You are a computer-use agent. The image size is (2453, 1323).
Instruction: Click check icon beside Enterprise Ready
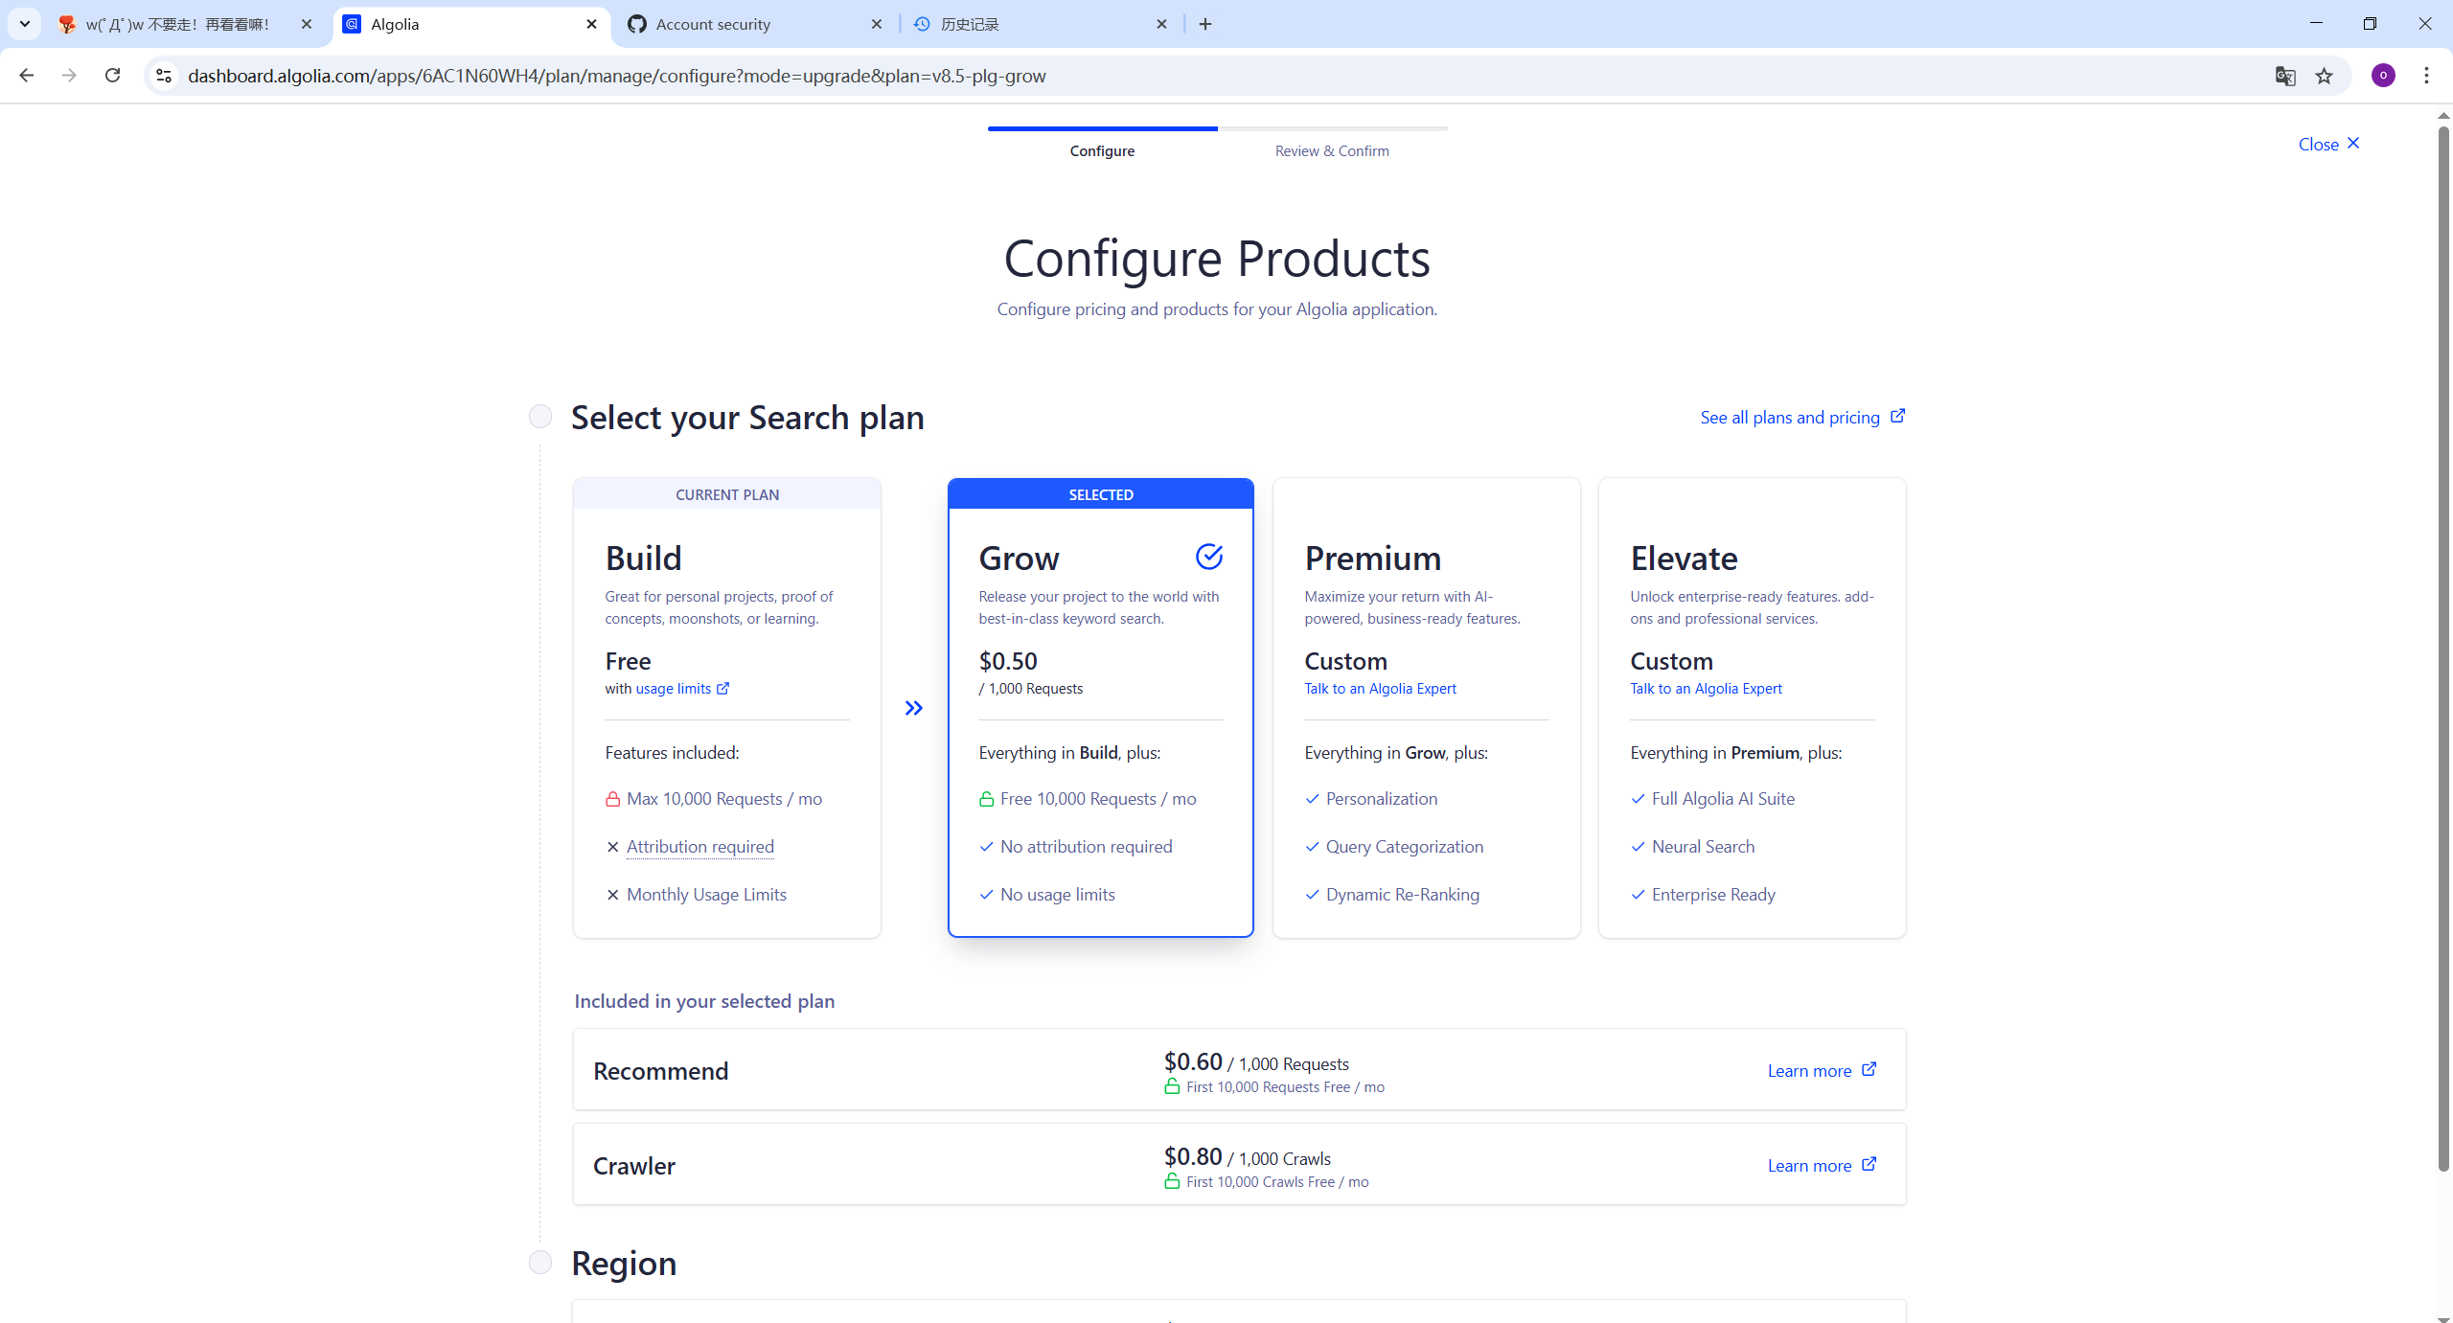coord(1639,895)
